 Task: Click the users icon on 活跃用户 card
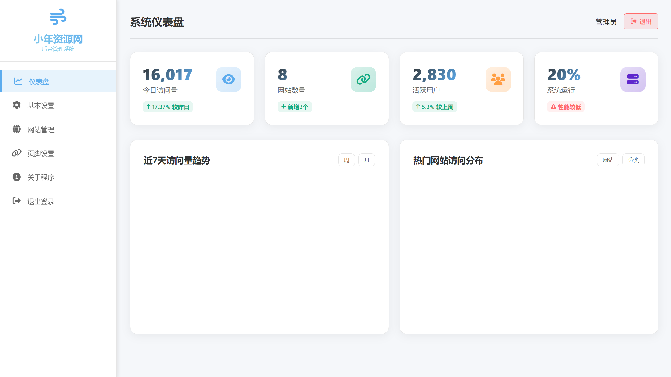498,79
